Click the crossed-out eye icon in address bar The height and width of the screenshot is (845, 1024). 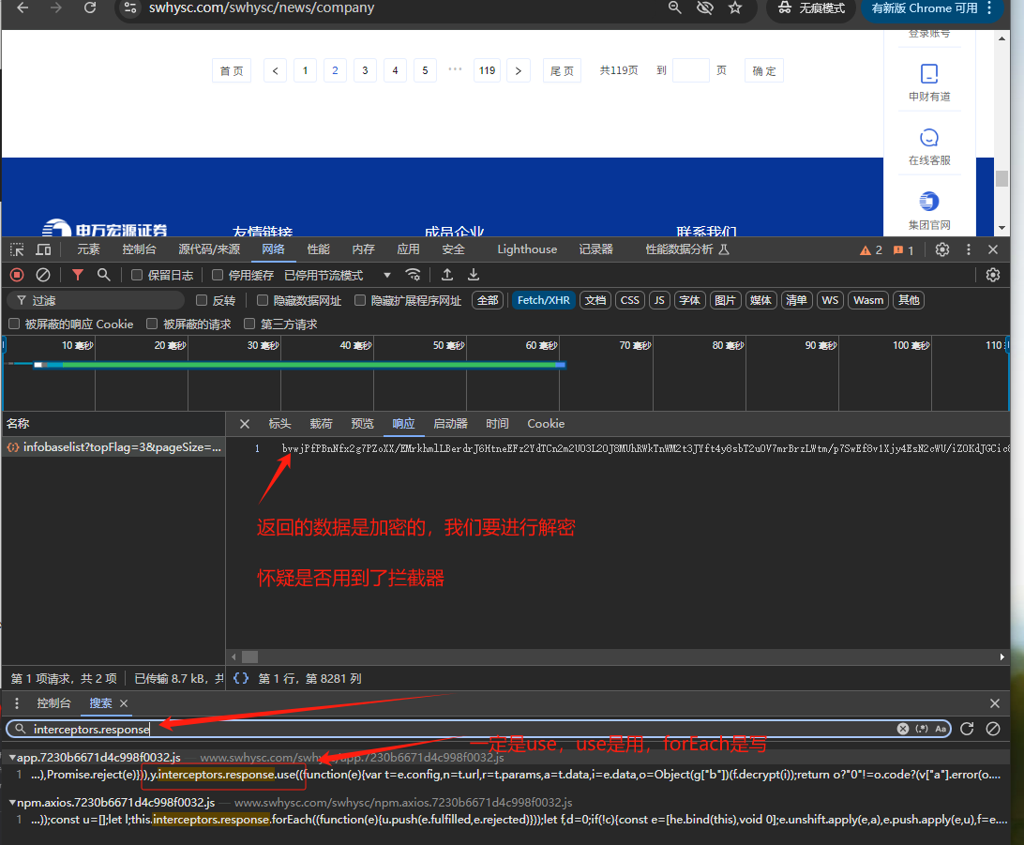tap(704, 8)
